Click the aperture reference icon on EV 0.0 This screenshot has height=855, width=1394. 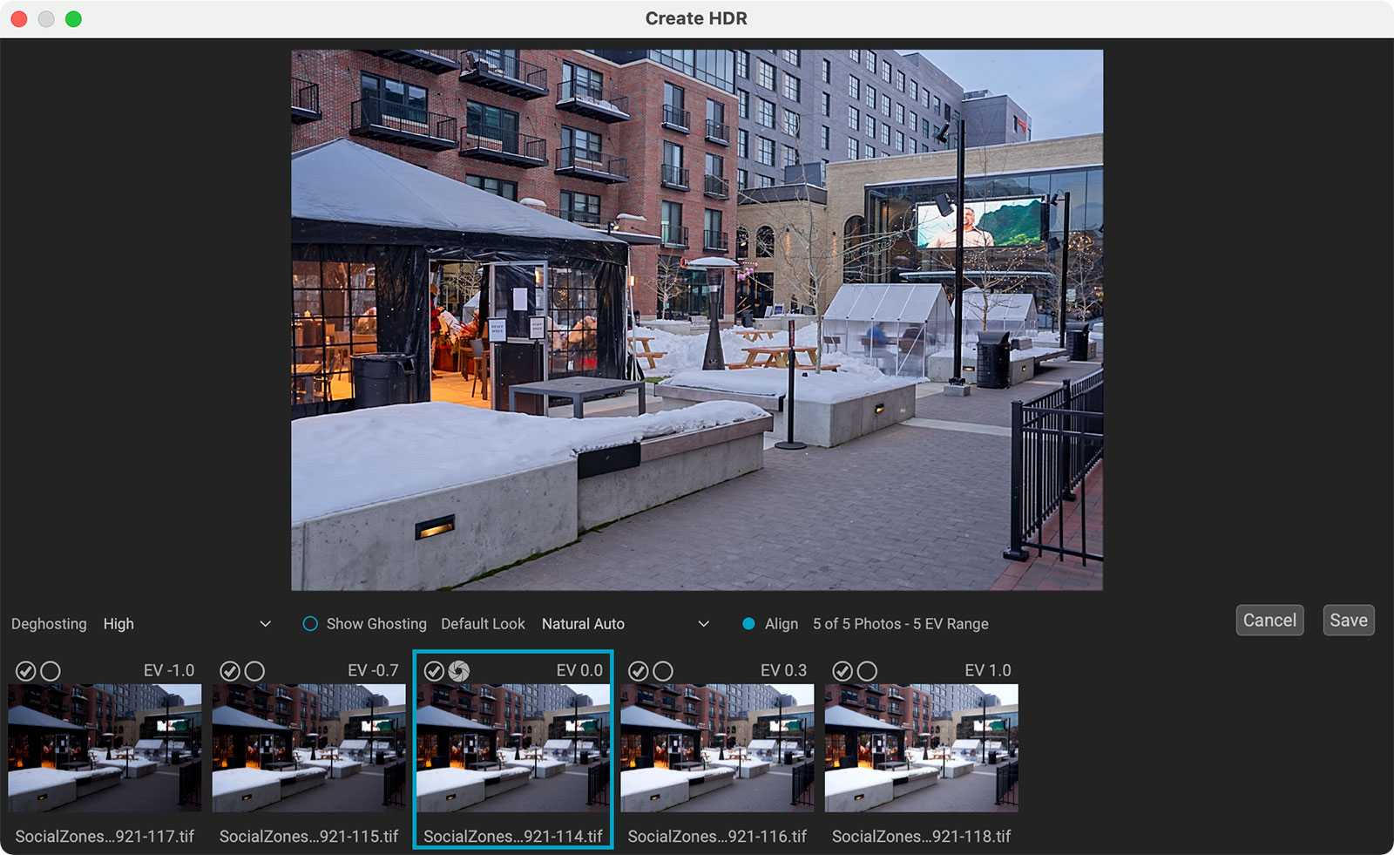[459, 671]
